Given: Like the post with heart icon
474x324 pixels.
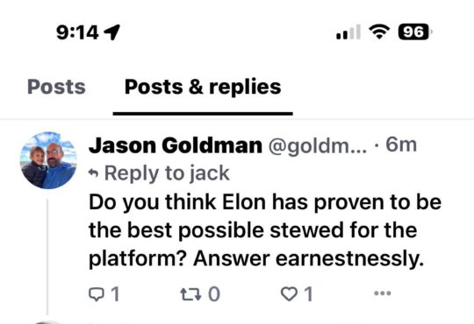Looking at the screenshot, I should 289,294.
